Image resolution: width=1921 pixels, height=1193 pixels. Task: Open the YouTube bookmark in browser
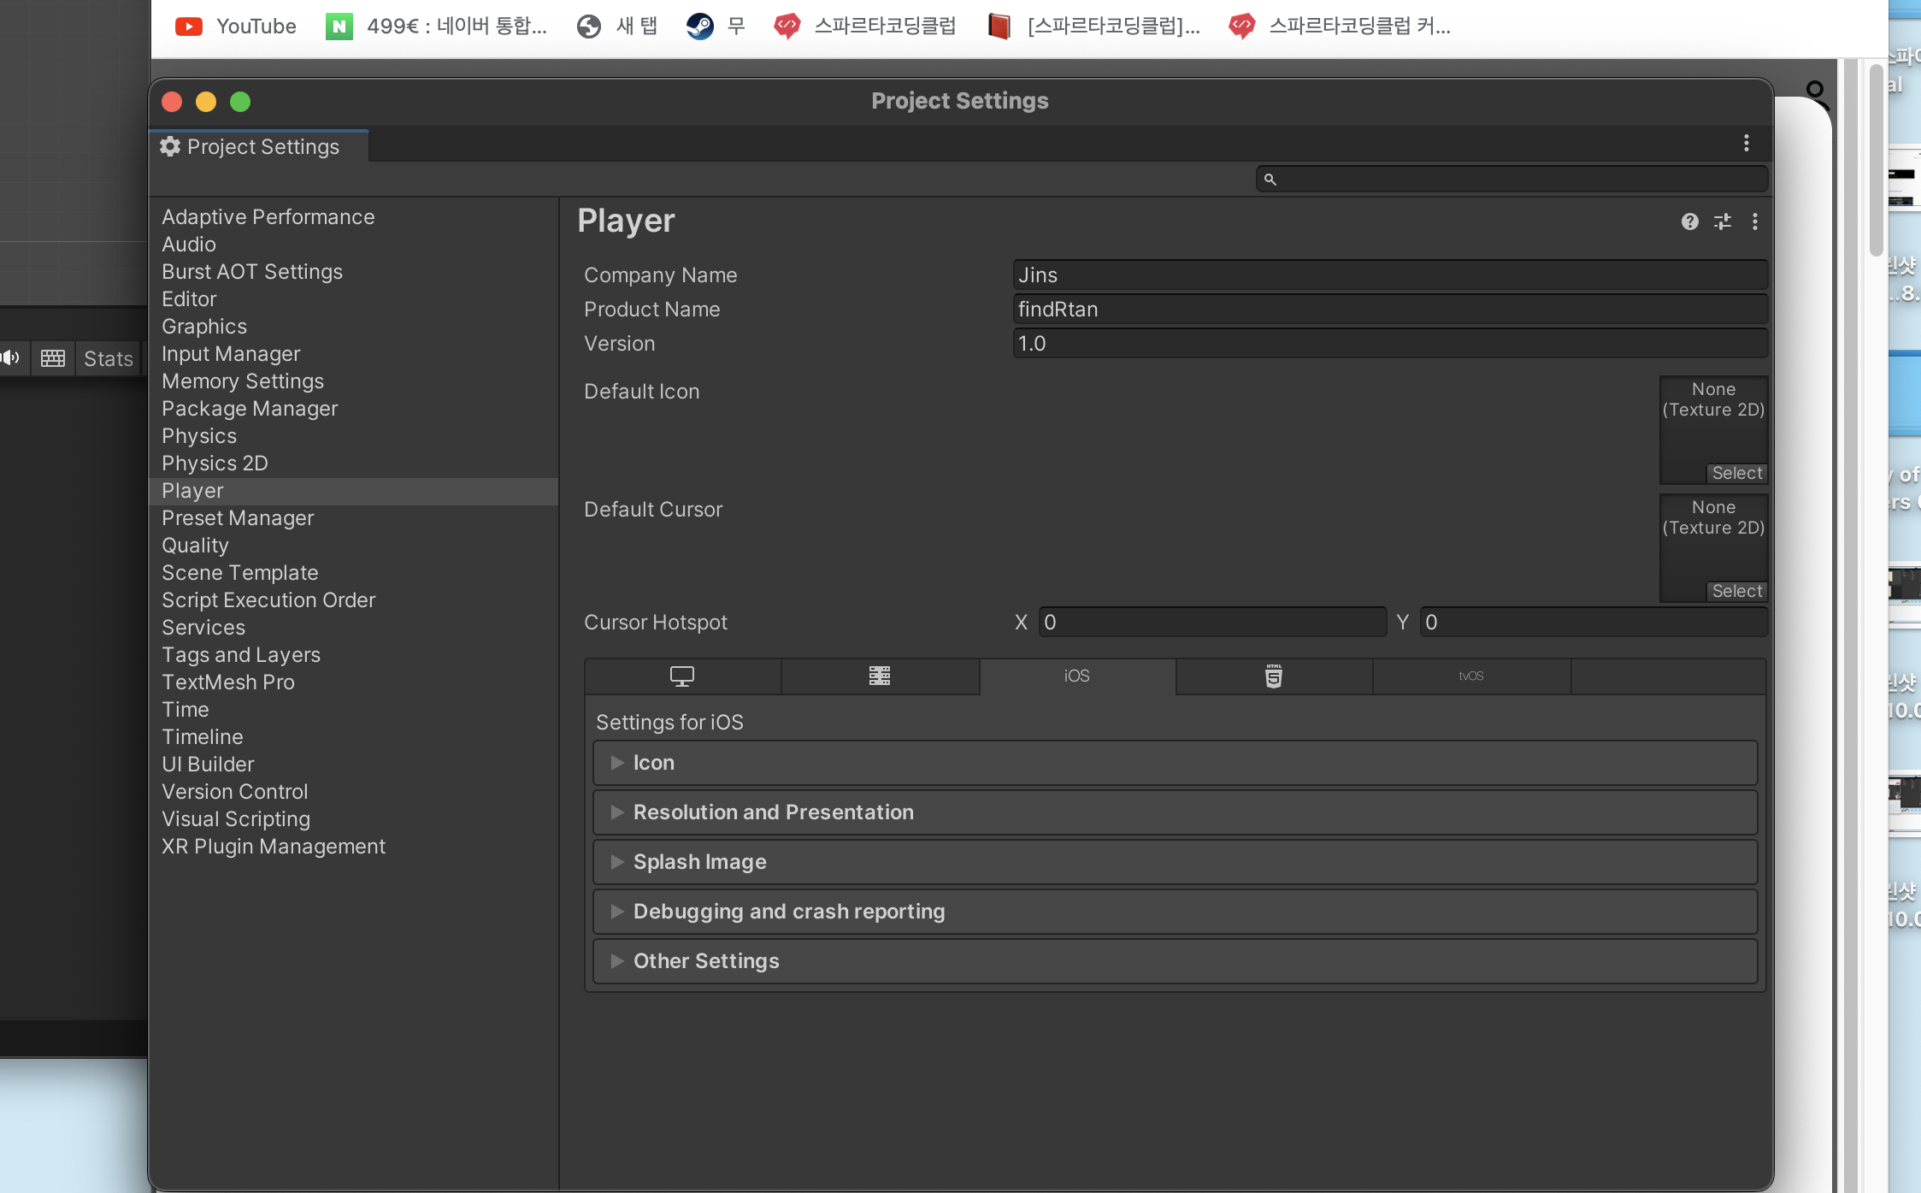pos(235,27)
